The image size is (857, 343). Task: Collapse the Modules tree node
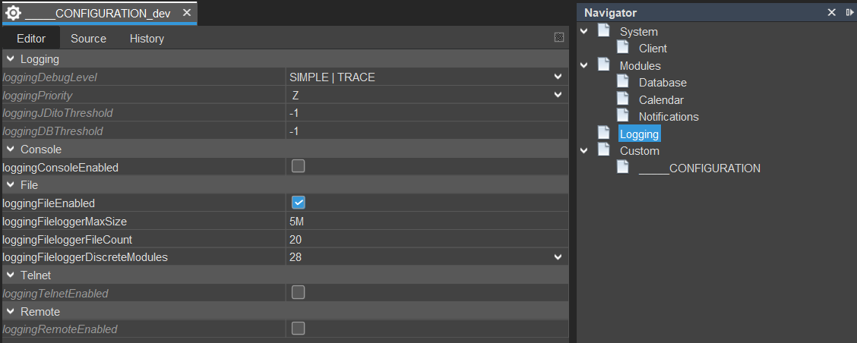point(583,65)
